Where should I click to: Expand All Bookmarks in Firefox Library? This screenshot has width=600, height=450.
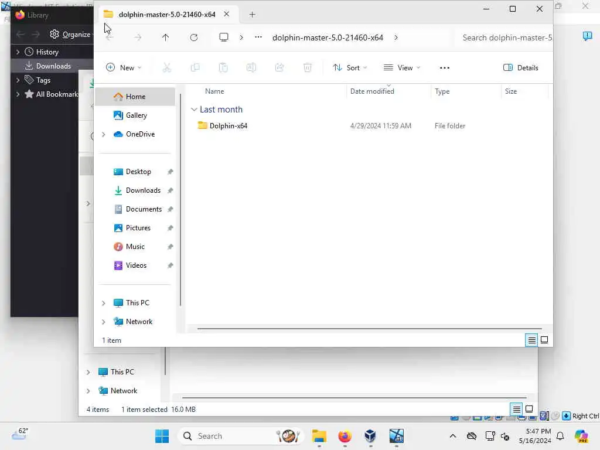(x=18, y=94)
